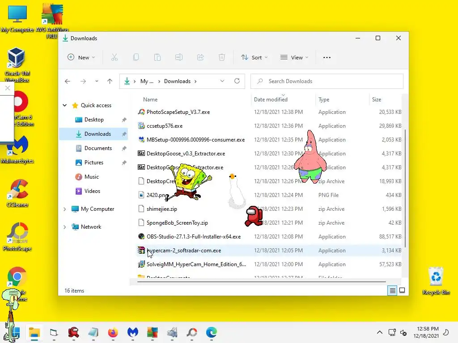Select Downloads in navigation pane
The width and height of the screenshot is (458, 343).
tap(93, 134)
